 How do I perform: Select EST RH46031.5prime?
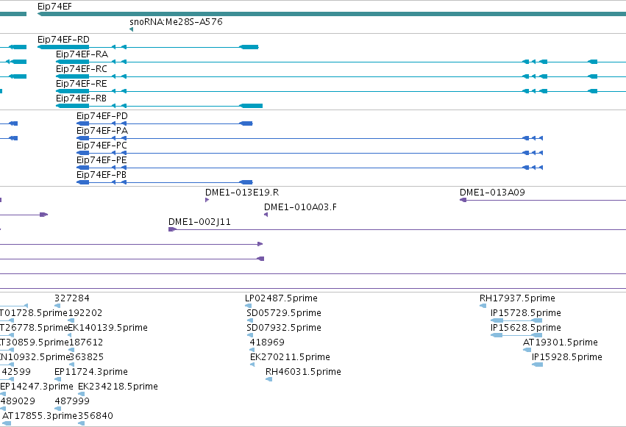[x=303, y=372]
